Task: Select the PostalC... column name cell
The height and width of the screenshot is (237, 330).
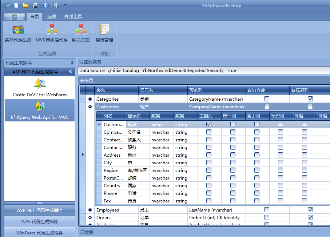Action: [x=114, y=178]
